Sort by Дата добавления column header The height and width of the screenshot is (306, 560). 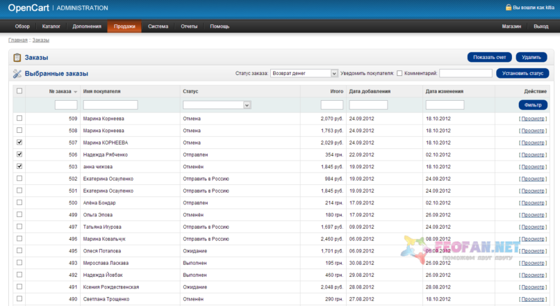pyautogui.click(x=370, y=92)
